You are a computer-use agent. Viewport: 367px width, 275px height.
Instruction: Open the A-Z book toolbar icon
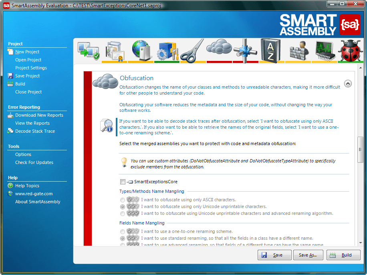tap(271, 51)
